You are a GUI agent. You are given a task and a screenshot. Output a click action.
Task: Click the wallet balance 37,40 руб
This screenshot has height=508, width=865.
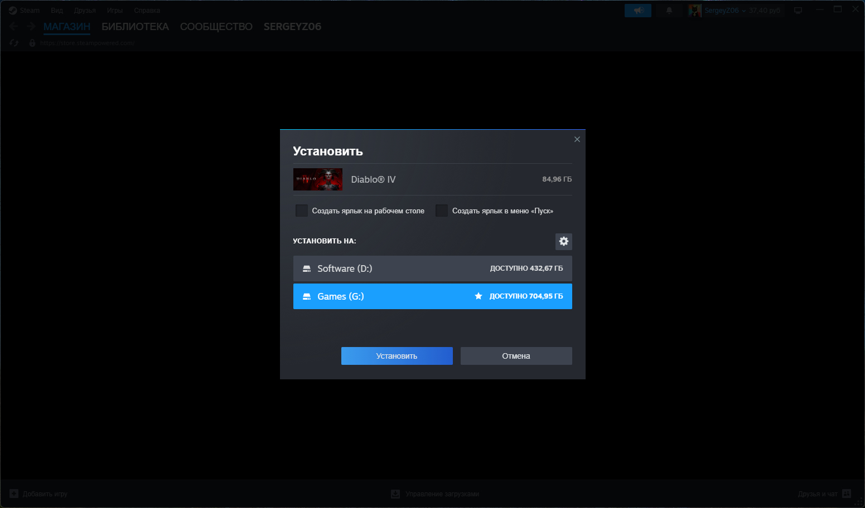765,11
